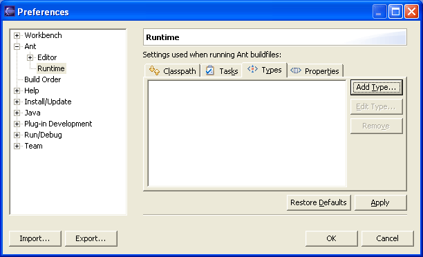Cancel the Preferences dialog
The image size is (423, 257).
[x=387, y=238]
